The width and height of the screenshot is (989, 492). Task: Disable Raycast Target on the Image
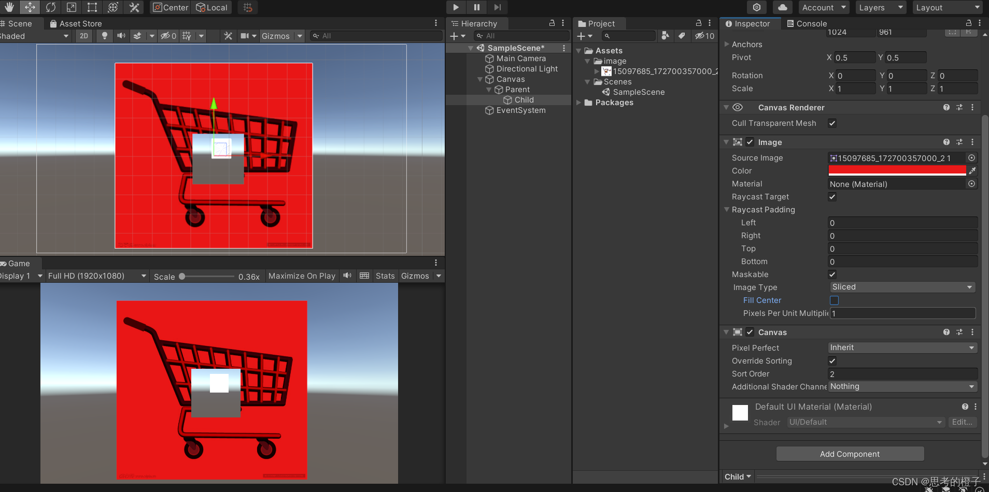(x=832, y=197)
